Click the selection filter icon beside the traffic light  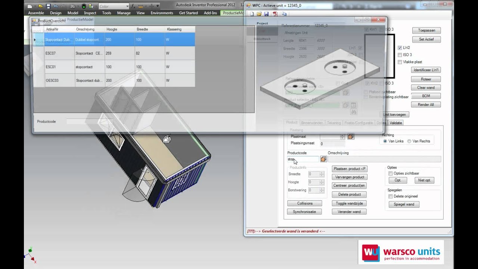click(x=91, y=6)
